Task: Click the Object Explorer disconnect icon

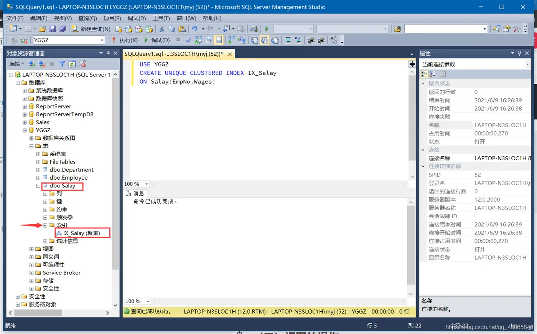Action: [42, 64]
